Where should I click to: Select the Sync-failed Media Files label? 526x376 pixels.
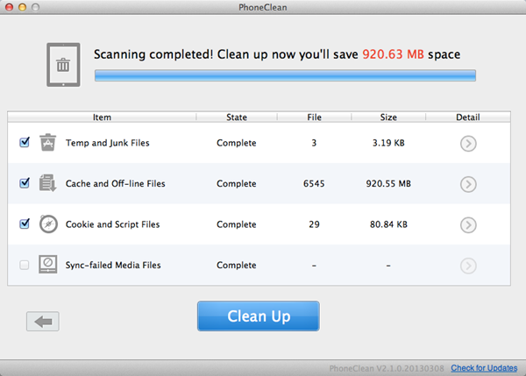point(113,265)
